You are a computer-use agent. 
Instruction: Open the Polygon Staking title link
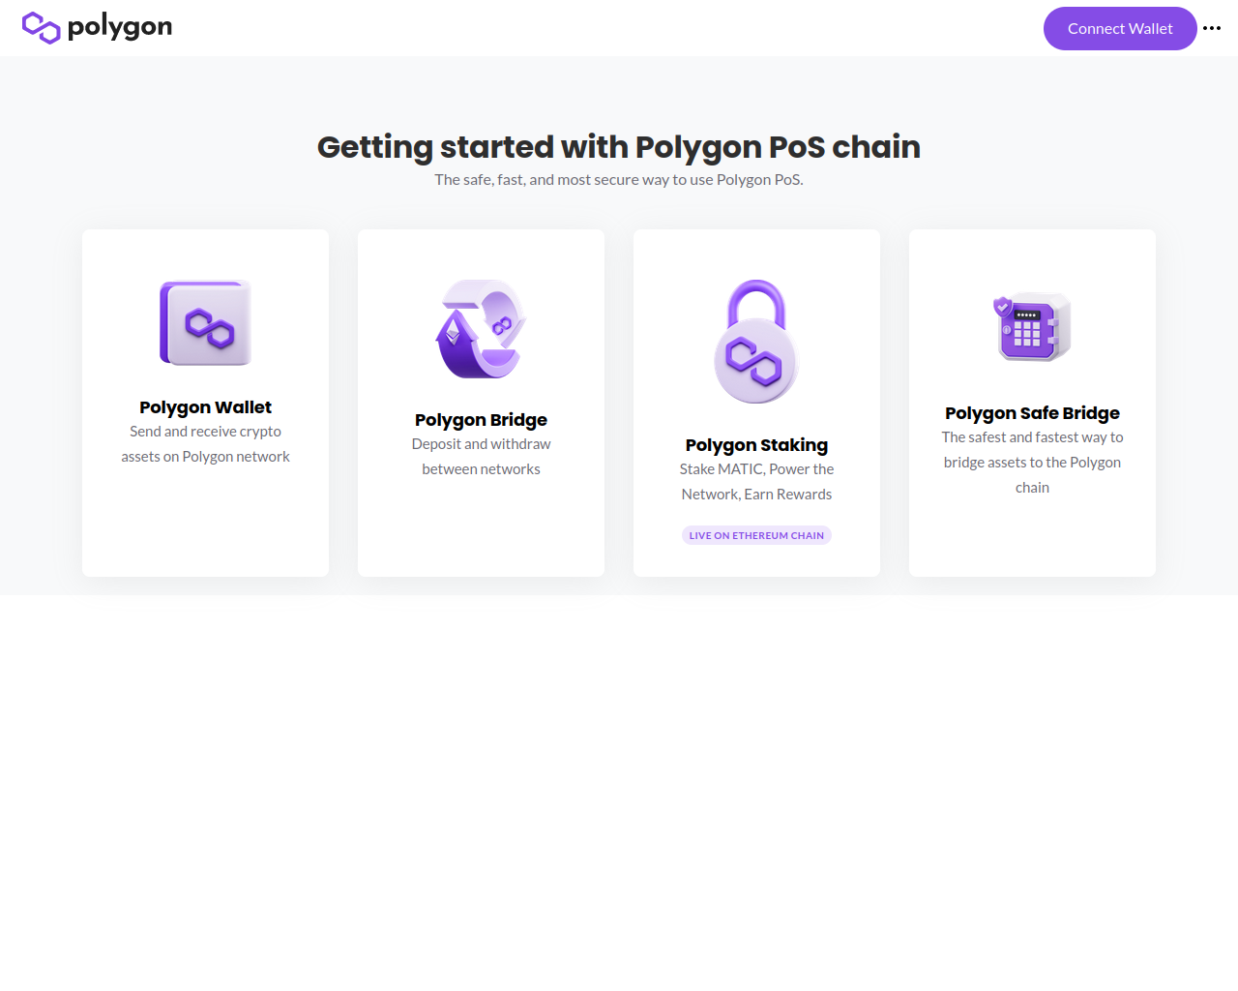pyautogui.click(x=756, y=445)
